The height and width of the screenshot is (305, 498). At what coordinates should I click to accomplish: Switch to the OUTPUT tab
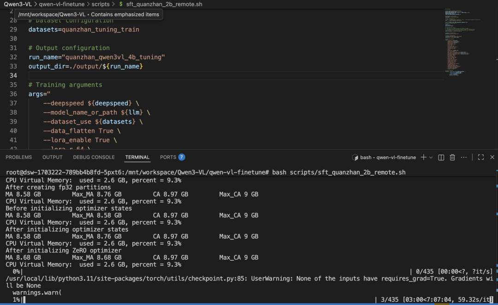(52, 157)
